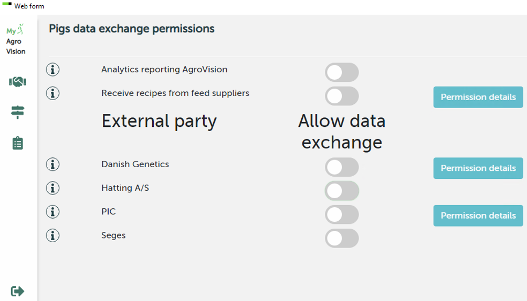Open the handshake partners icon in sidebar

coord(17,82)
